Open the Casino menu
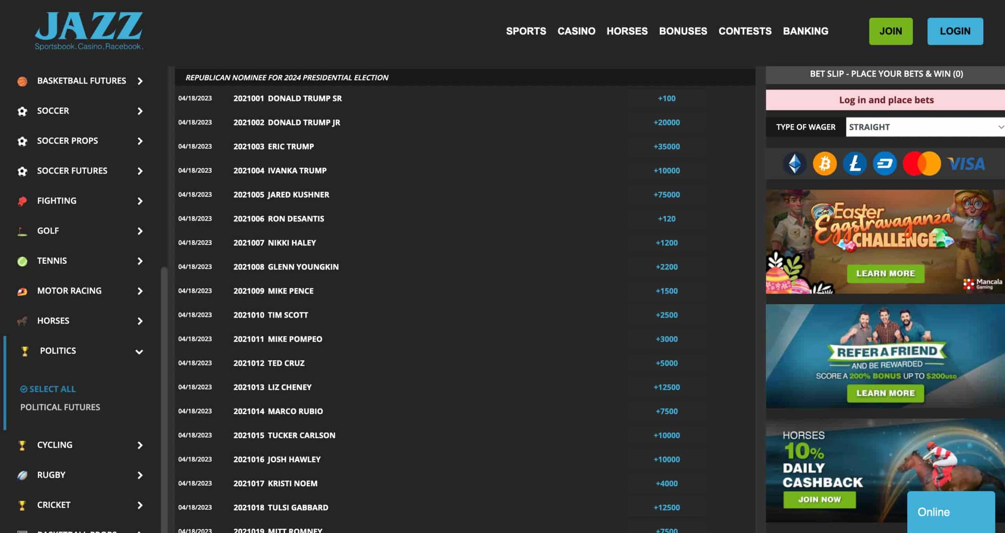Screen dimensions: 1005x533 coord(576,31)
